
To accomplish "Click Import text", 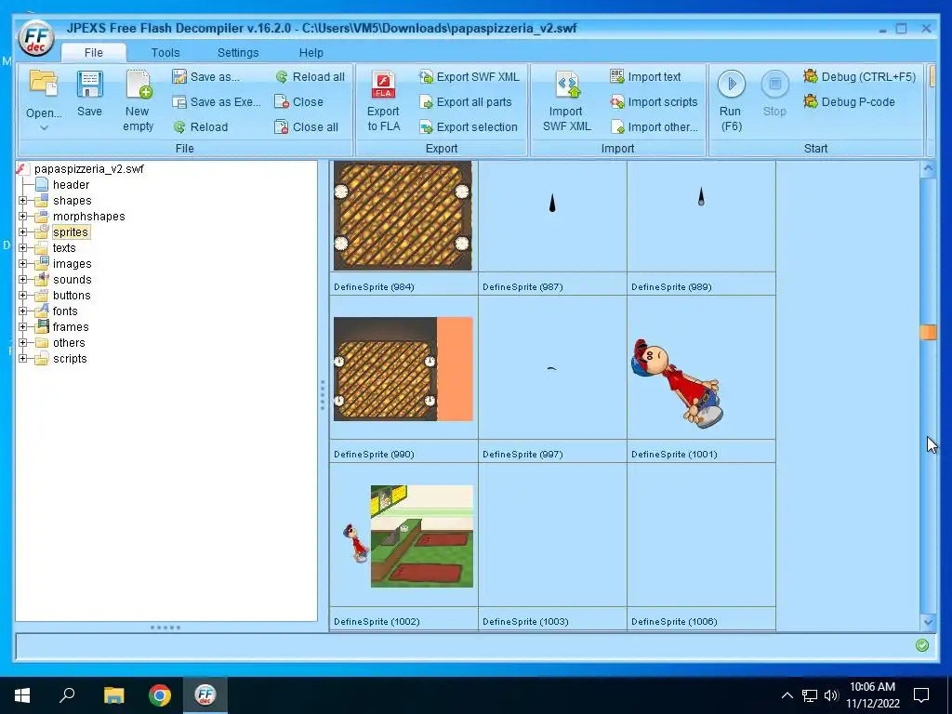I will tap(645, 76).
